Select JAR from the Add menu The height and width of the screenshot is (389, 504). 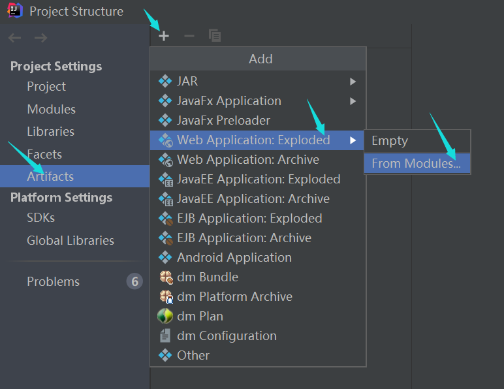(258, 82)
